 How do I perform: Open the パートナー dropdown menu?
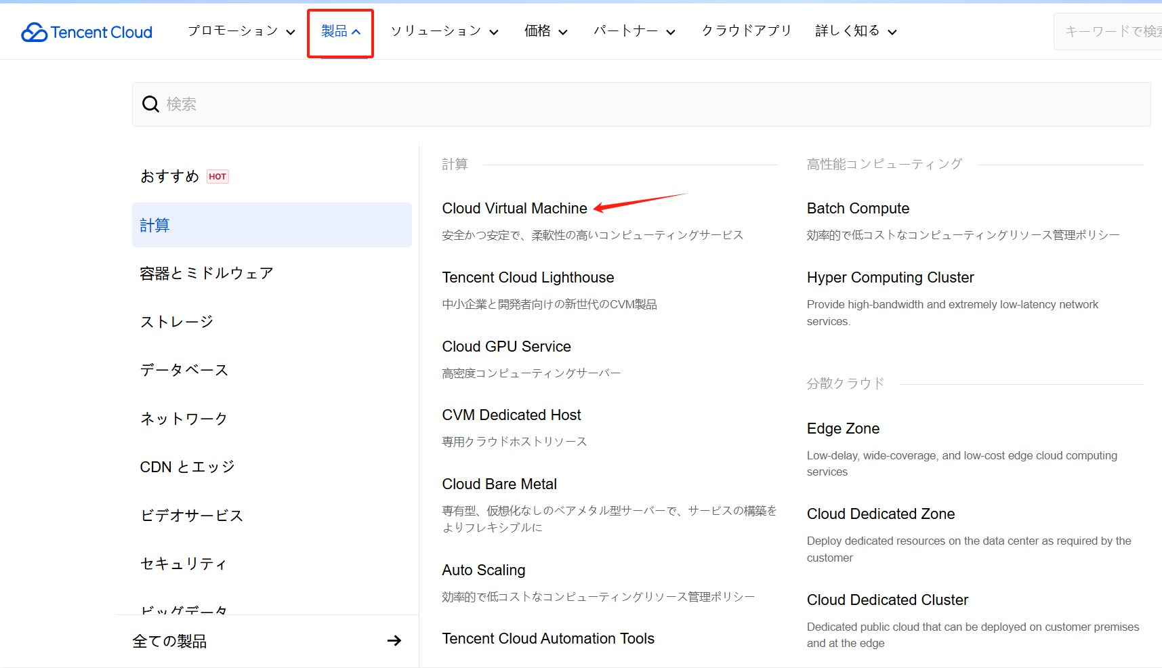(x=634, y=31)
